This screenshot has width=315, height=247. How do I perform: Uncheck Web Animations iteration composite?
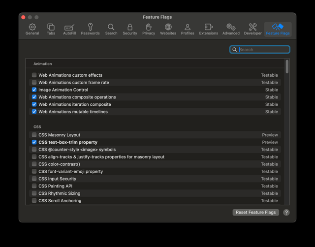[34, 104]
